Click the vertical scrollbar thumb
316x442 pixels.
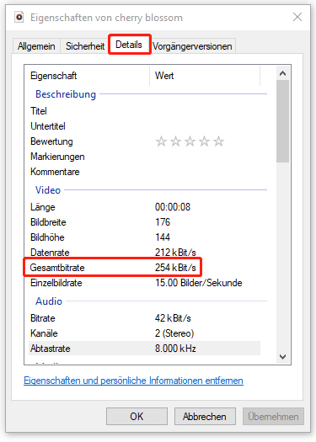(282, 121)
